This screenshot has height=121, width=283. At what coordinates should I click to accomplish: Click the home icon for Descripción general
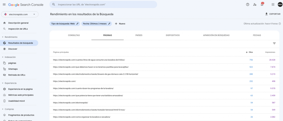pyautogui.click(x=4, y=23)
